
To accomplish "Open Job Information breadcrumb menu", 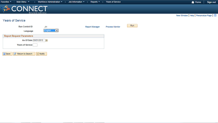I will [76, 2].
